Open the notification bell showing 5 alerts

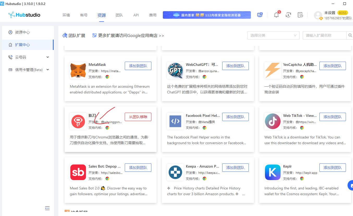coord(276,15)
